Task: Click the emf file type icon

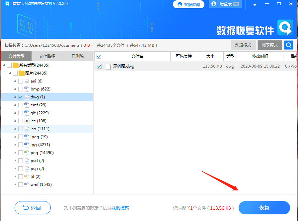Action: click(x=27, y=105)
